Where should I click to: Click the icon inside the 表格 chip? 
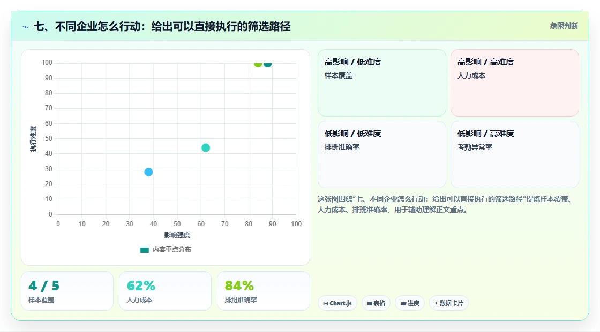(x=370, y=303)
